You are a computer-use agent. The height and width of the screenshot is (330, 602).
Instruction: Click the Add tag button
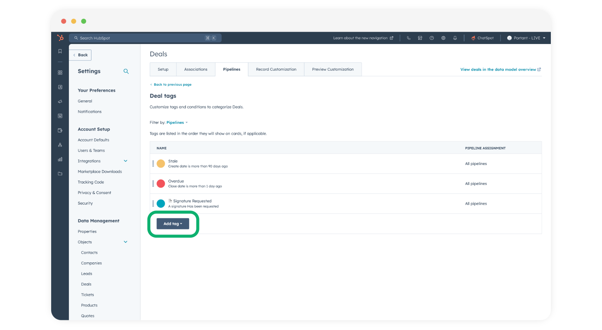(173, 224)
